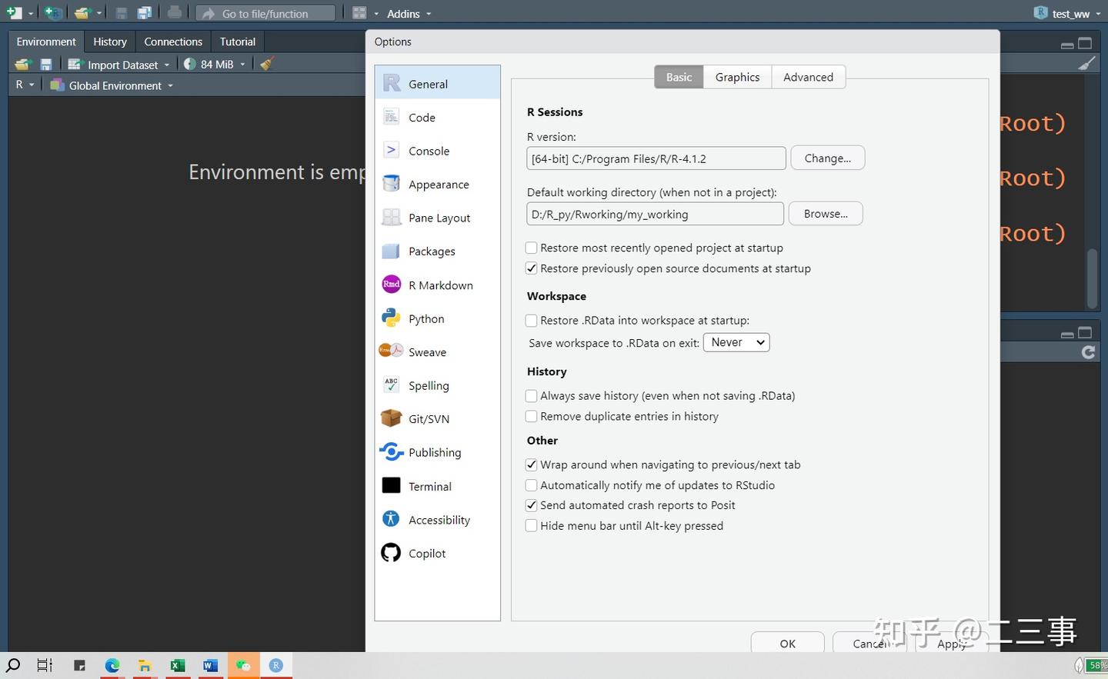Open the R language selector dropdown
This screenshot has width=1108, height=679.
pyautogui.click(x=25, y=85)
